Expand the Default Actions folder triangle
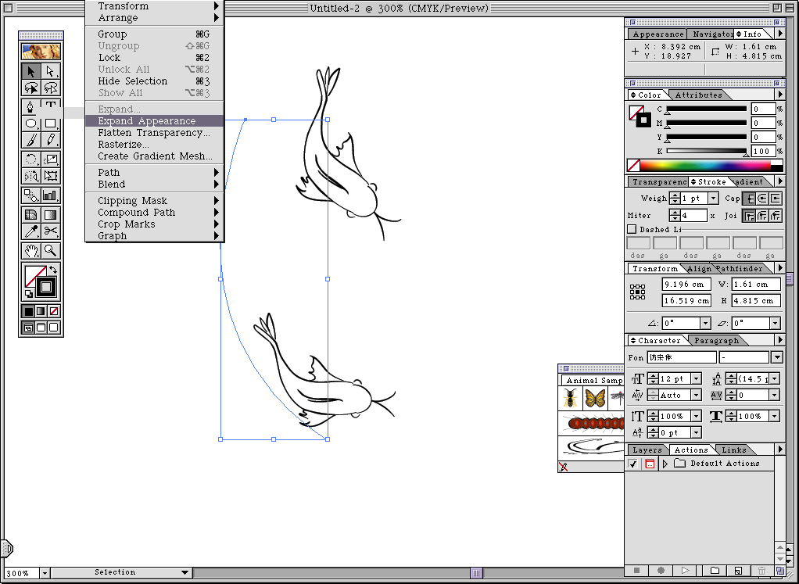Viewport: 799px width, 584px height. [x=665, y=464]
